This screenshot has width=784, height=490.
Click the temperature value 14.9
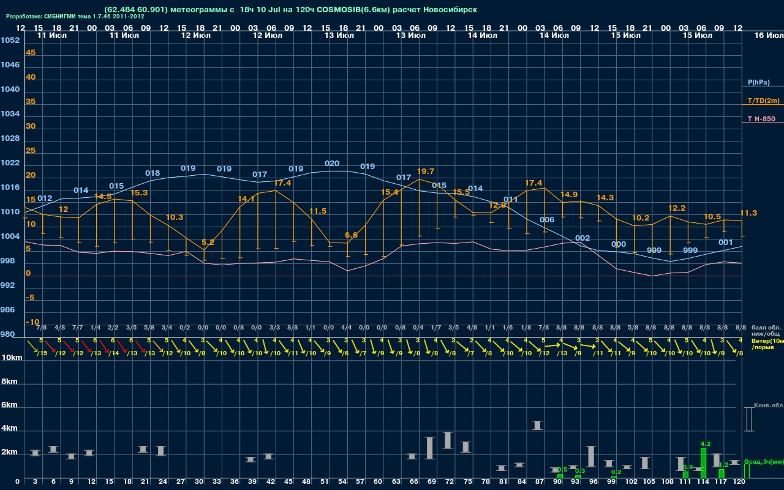pyautogui.click(x=569, y=195)
